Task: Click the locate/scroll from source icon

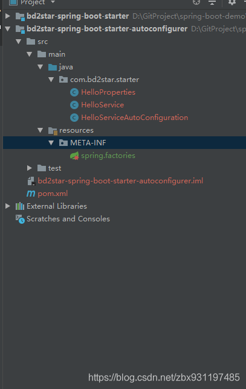Action: [196, 2]
